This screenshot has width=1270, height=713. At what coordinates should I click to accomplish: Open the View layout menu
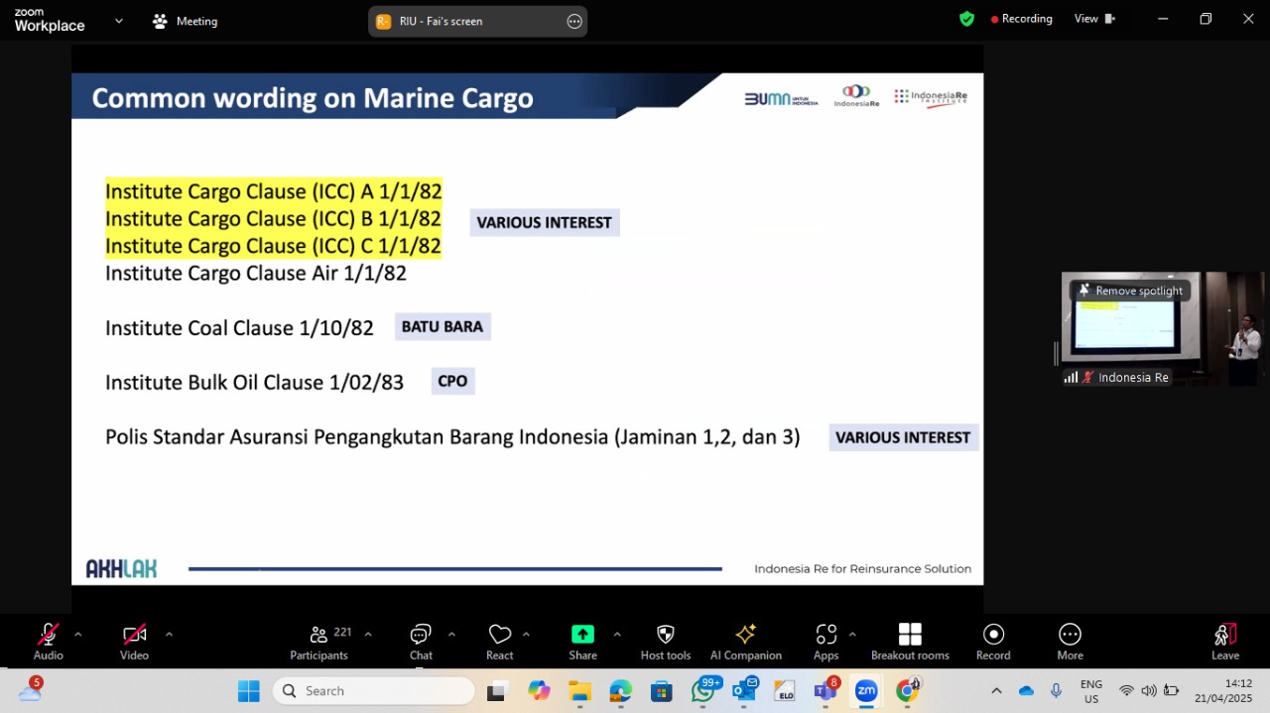[x=1094, y=19]
